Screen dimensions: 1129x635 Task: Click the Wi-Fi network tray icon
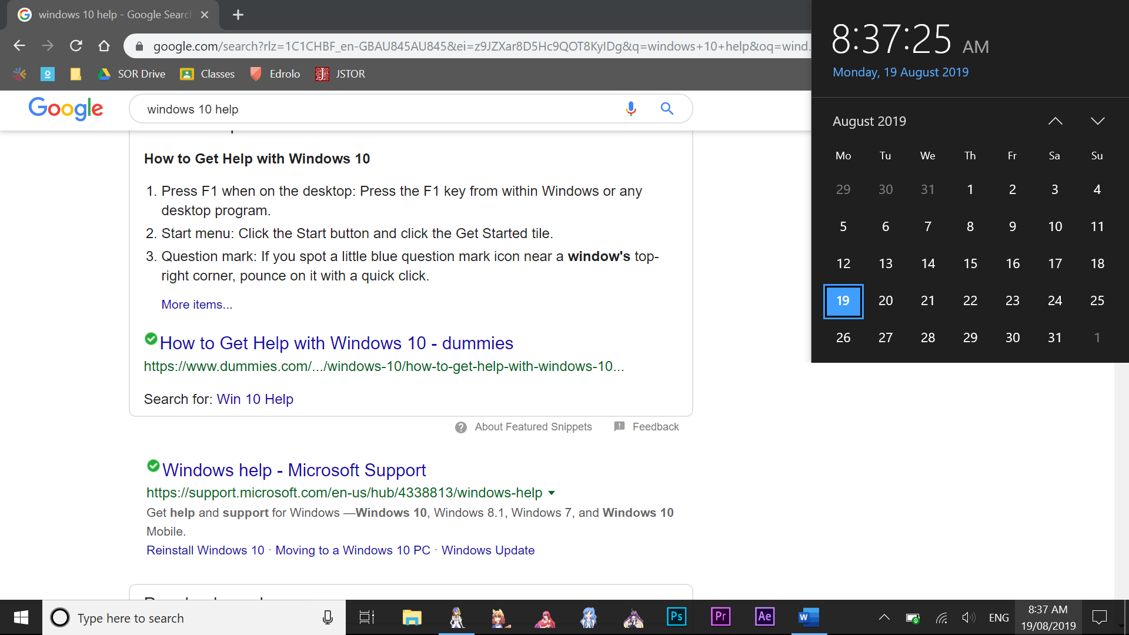pyautogui.click(x=941, y=618)
